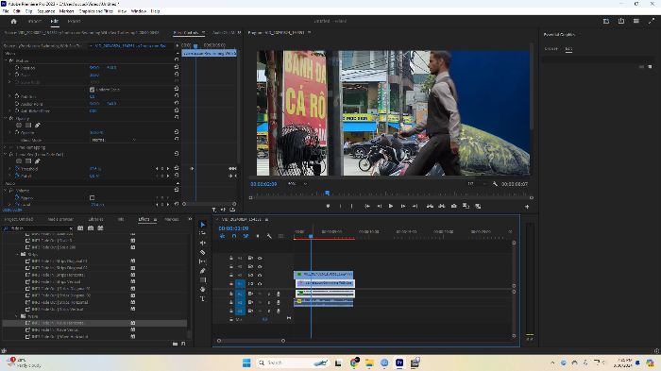The height and width of the screenshot is (371, 661).
Task: Play the sequence in the Program monitor
Action: pyautogui.click(x=391, y=206)
